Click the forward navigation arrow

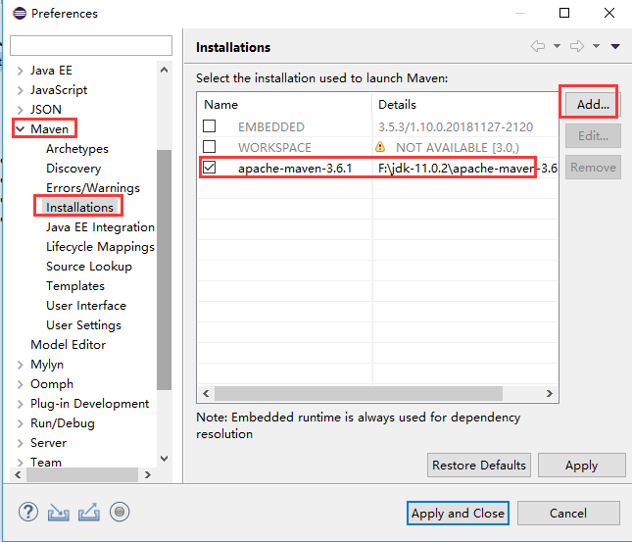point(577,46)
